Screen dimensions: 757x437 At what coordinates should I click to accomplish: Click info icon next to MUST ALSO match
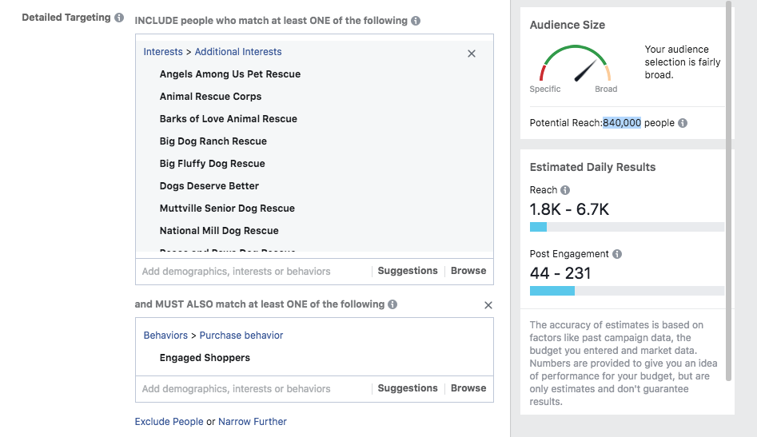[x=392, y=304]
